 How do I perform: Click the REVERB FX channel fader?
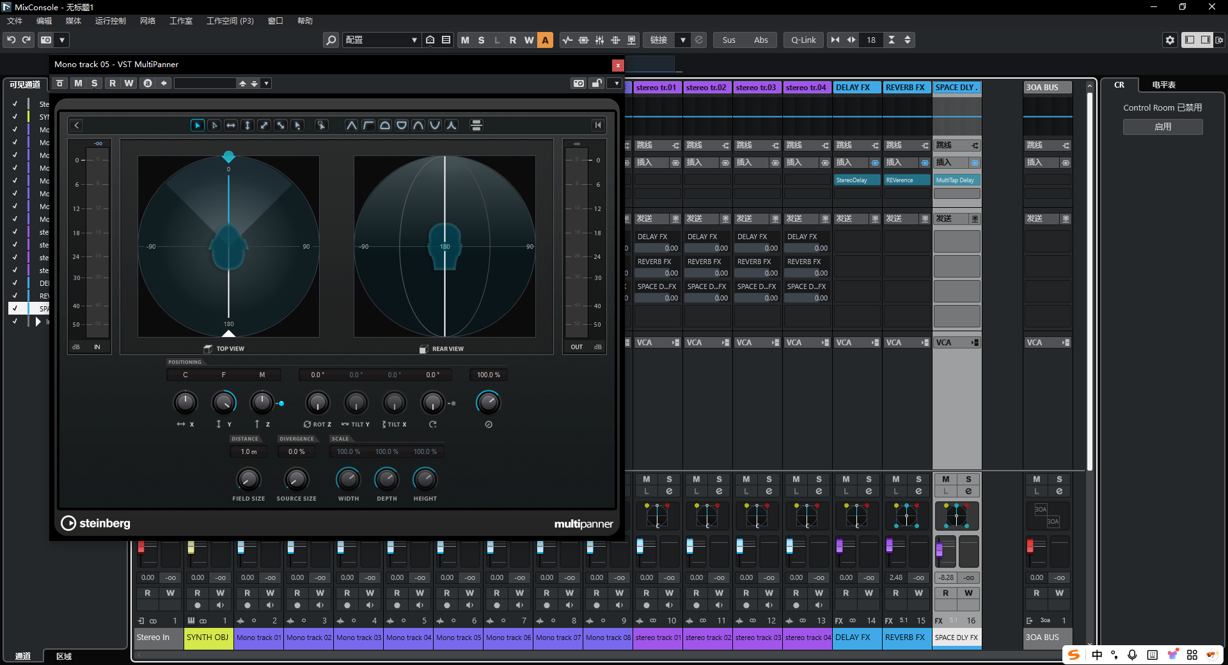click(889, 545)
